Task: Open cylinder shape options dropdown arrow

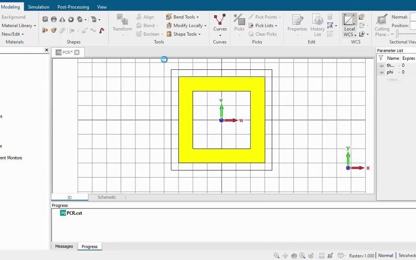Action: (85, 19)
